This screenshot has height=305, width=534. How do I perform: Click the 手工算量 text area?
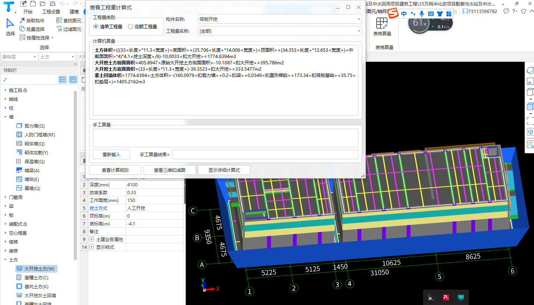[x=226, y=138]
